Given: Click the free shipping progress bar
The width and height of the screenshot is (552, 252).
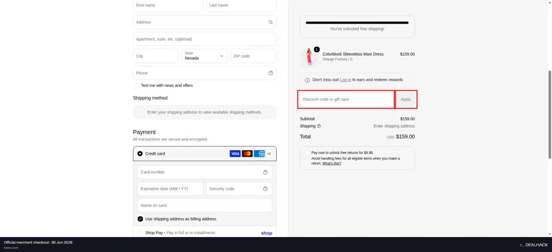Looking at the screenshot, I should pos(357,22).
